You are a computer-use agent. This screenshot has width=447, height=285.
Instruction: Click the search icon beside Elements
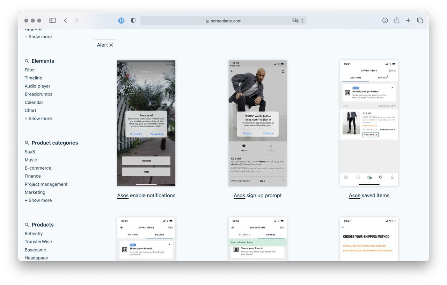tap(27, 61)
